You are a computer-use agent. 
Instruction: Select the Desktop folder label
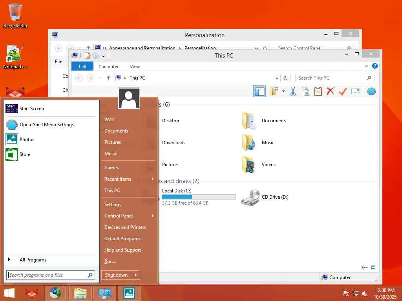[170, 121]
